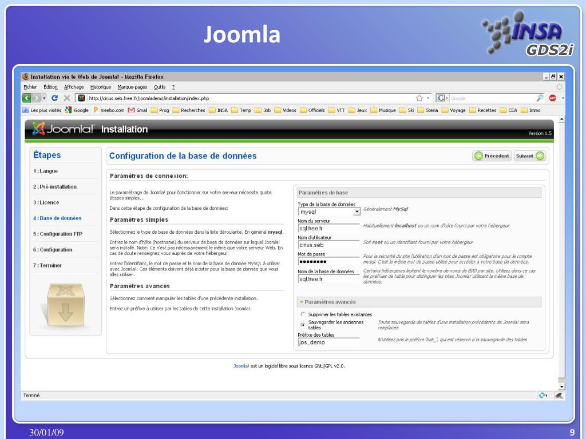Open the history dropdown beside forward arrow
The height and width of the screenshot is (439, 586).
click(45, 98)
